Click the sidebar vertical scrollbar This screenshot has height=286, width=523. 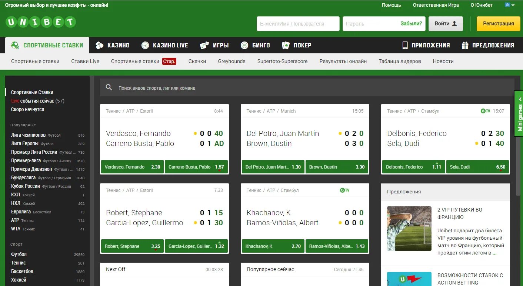[92, 180]
